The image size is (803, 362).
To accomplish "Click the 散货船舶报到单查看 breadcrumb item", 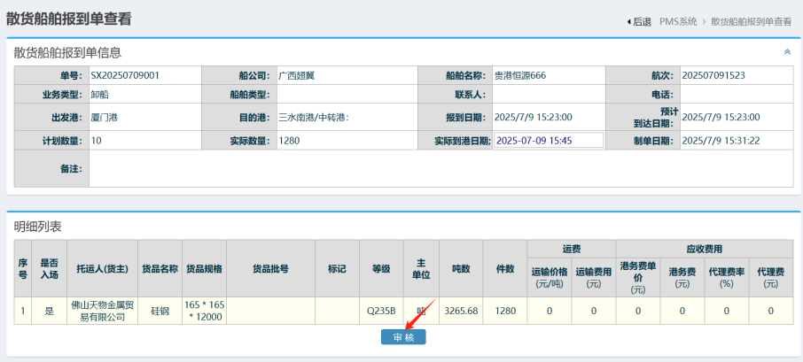I will point(750,21).
